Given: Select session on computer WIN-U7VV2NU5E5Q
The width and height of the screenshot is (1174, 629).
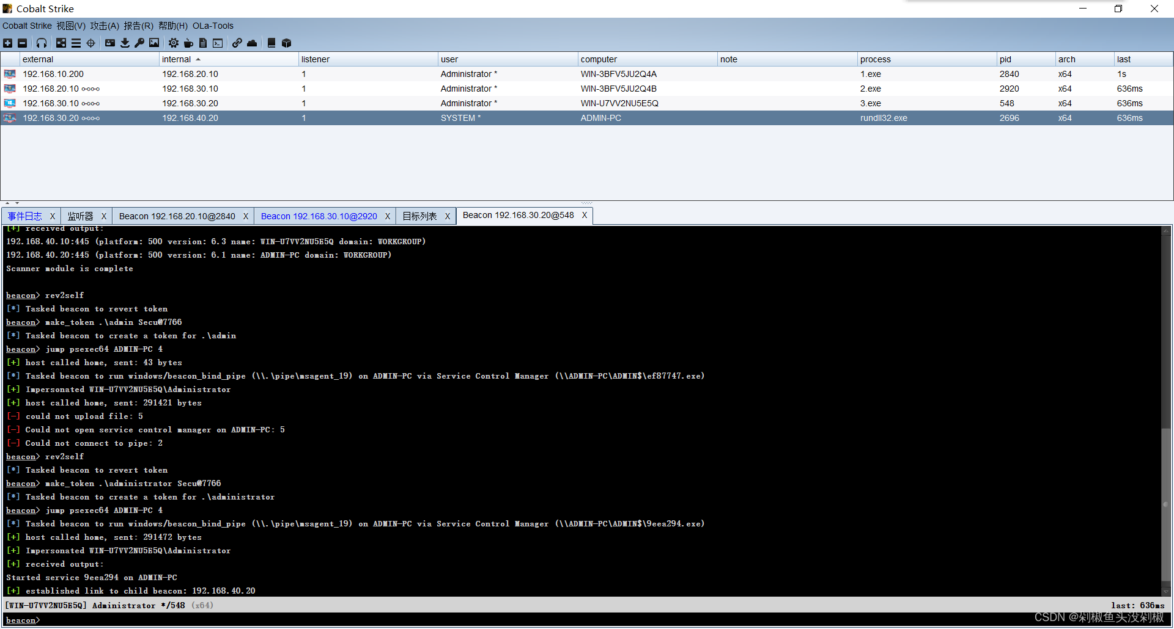Looking at the screenshot, I should [x=587, y=103].
